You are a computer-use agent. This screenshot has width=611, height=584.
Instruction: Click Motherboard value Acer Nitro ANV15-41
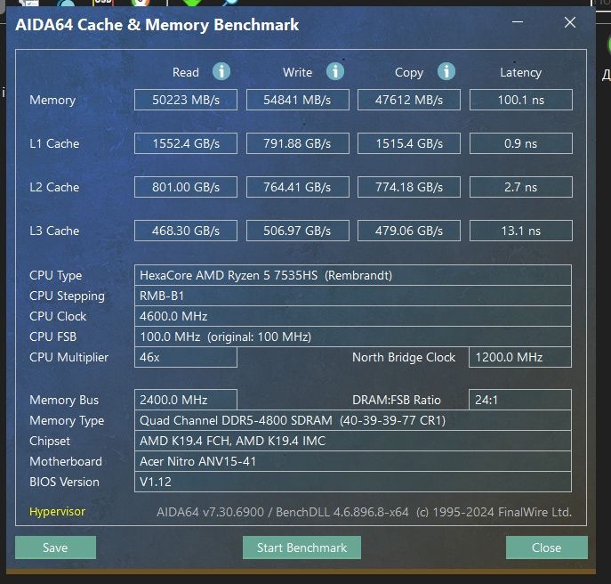coord(353,461)
